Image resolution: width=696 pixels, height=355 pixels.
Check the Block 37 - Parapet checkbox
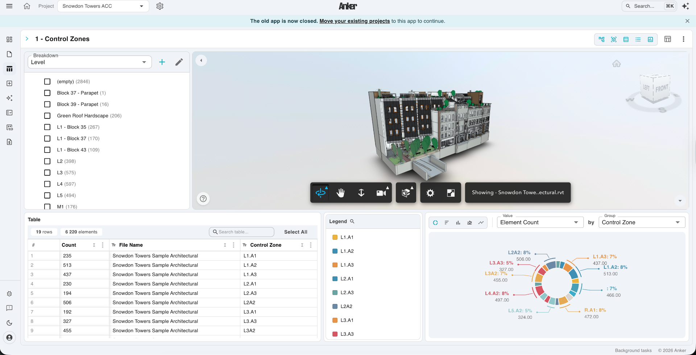click(x=47, y=93)
